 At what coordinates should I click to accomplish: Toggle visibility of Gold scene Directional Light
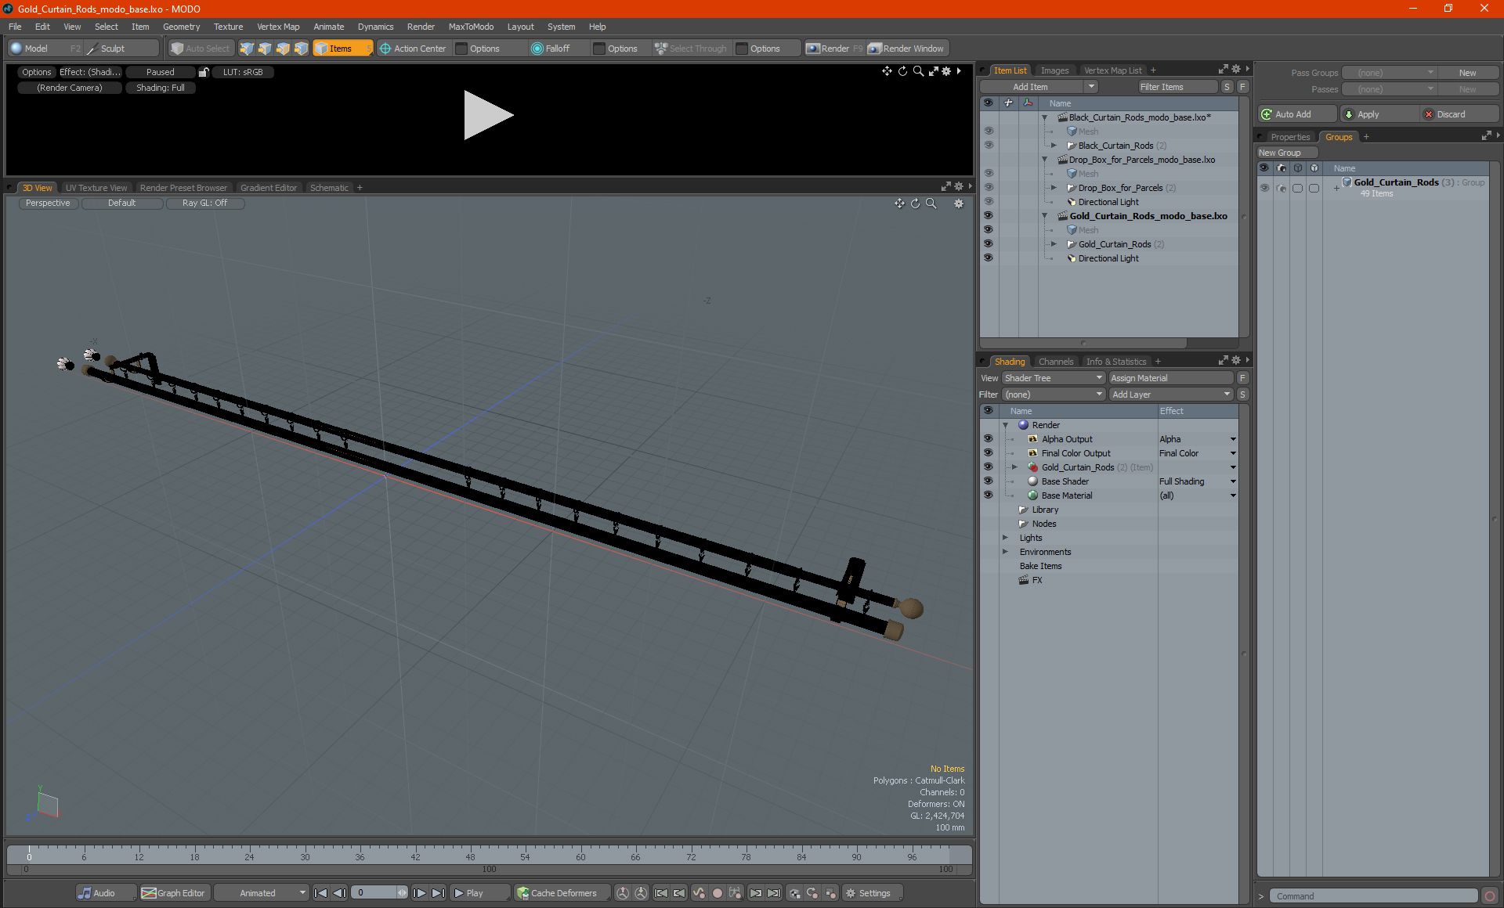pyautogui.click(x=989, y=258)
